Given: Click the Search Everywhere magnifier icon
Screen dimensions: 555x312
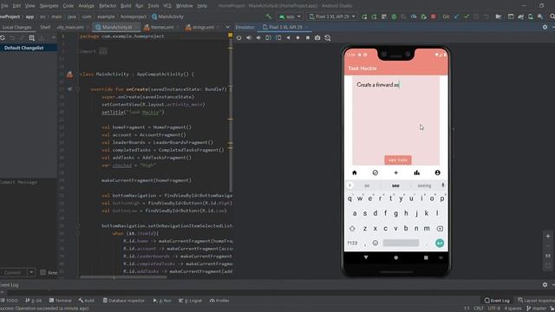Looking at the screenshot, I should point(552,16).
